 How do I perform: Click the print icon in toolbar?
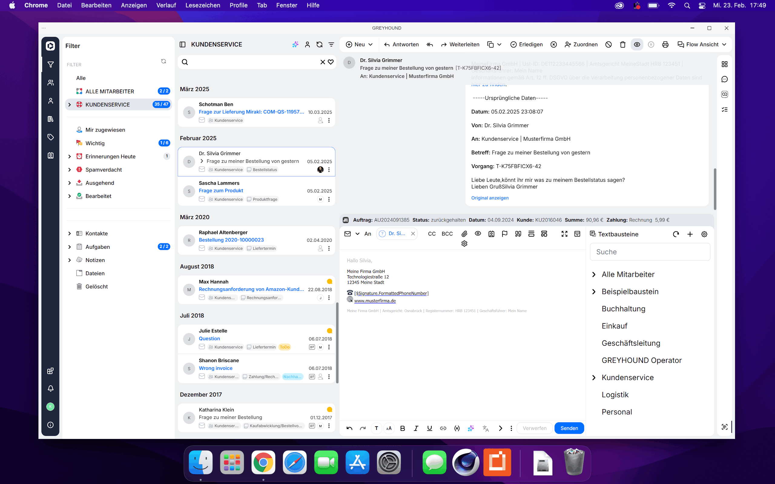(x=665, y=44)
